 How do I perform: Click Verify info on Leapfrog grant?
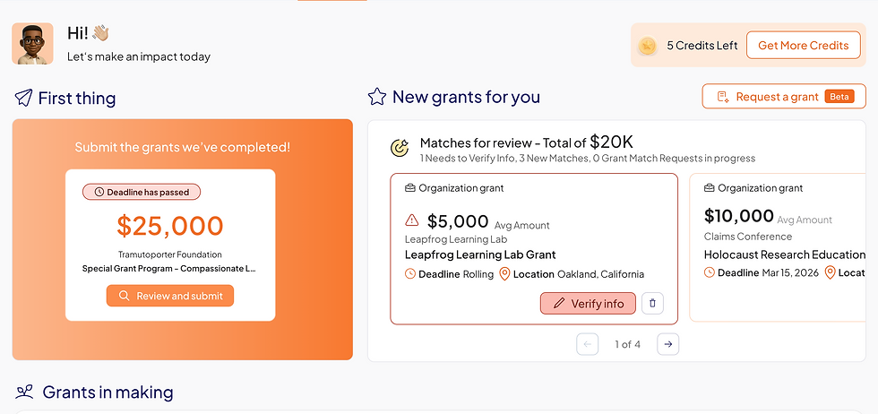[588, 304]
